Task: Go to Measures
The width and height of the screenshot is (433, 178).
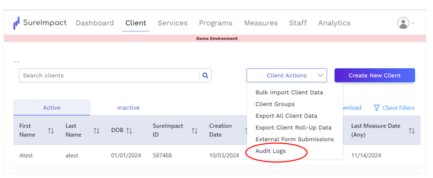Action: pos(261,23)
